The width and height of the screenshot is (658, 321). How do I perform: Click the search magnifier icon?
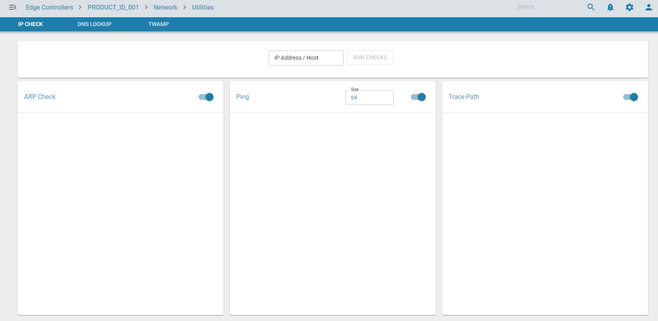591,7
